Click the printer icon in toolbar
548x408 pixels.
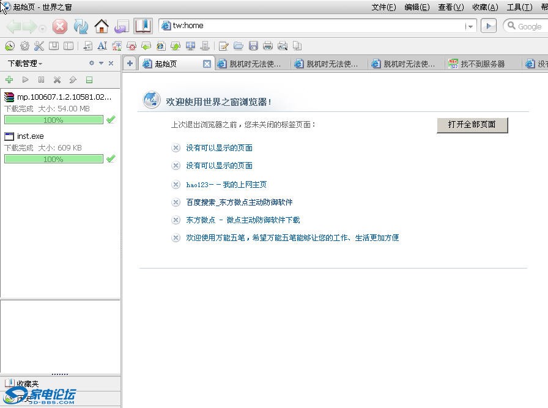click(268, 46)
